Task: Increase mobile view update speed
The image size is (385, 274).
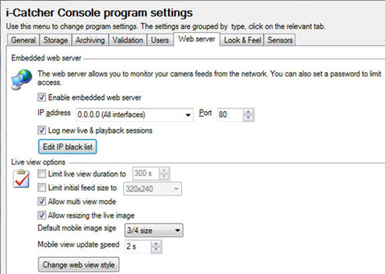Action: click(156, 244)
